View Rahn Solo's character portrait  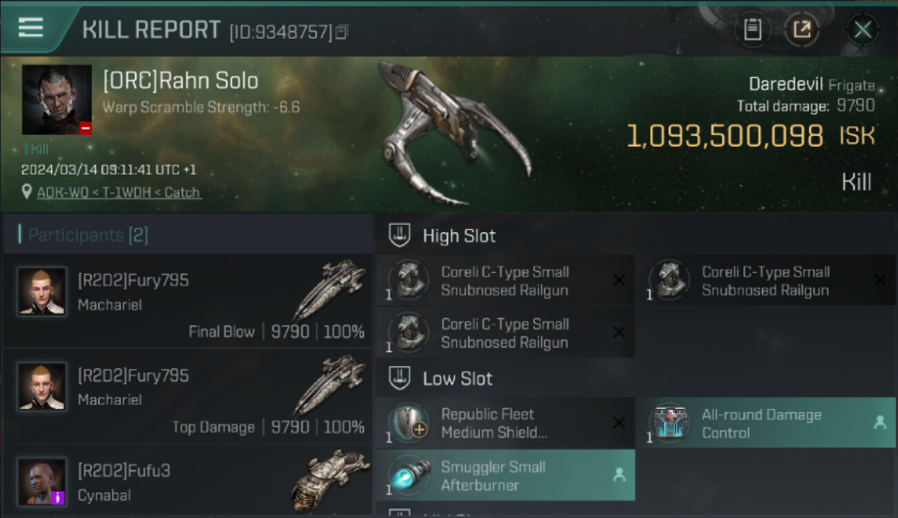point(57,99)
